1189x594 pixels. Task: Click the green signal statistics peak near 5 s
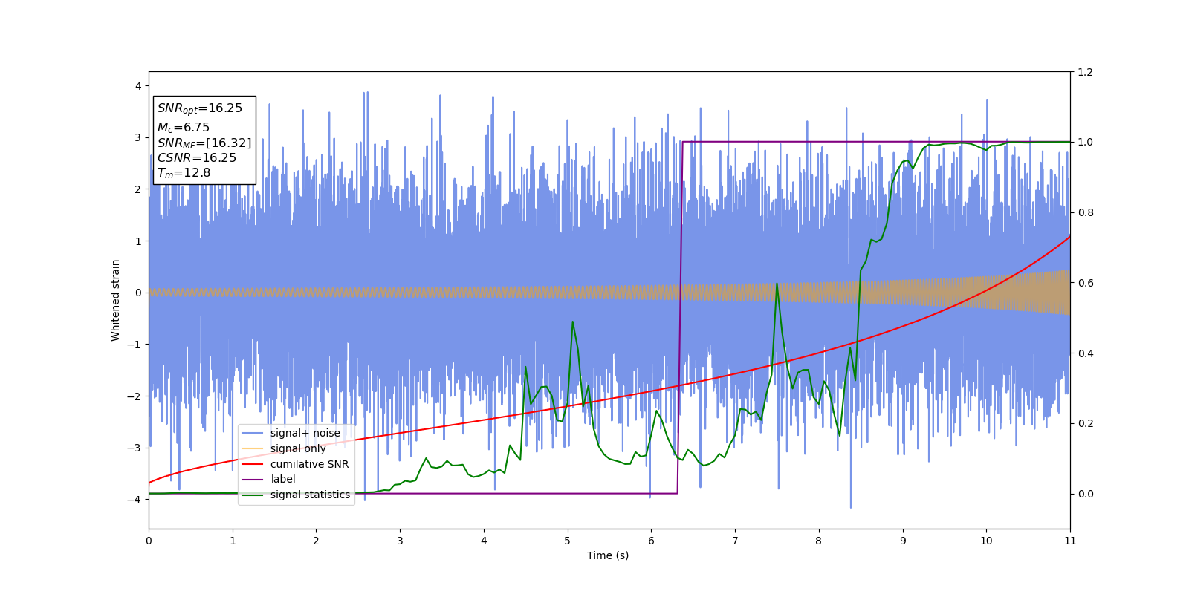click(573, 322)
